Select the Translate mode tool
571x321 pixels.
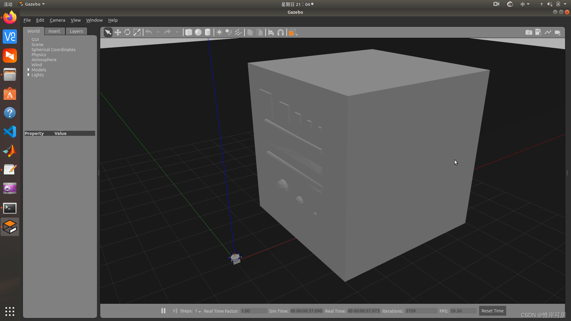pos(118,32)
